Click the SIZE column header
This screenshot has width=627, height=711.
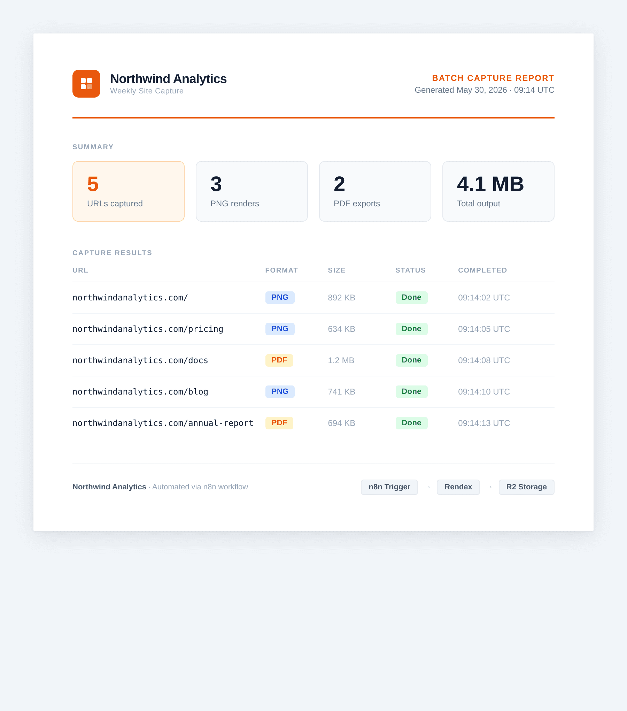pyautogui.click(x=336, y=270)
